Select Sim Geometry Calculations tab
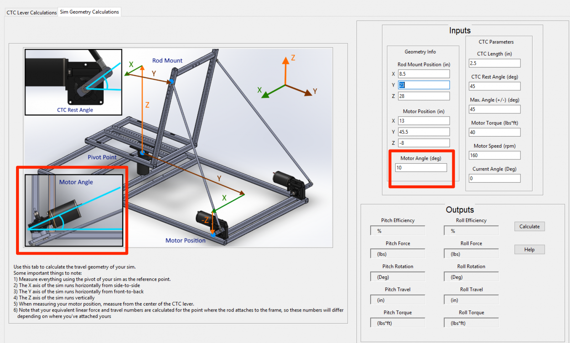This screenshot has height=343, width=570. click(x=89, y=12)
